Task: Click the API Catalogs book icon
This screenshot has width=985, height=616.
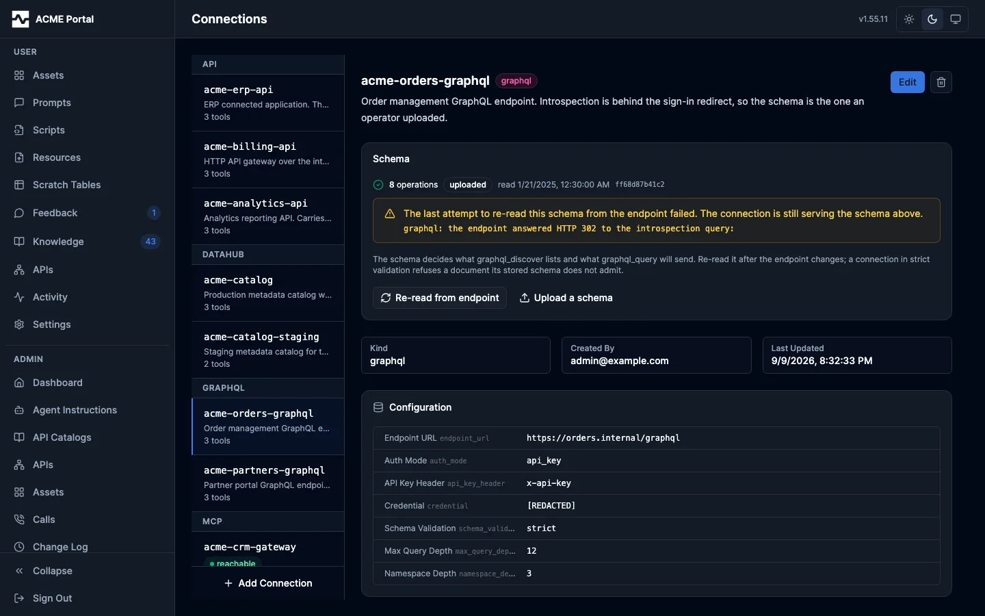Action: pos(19,437)
